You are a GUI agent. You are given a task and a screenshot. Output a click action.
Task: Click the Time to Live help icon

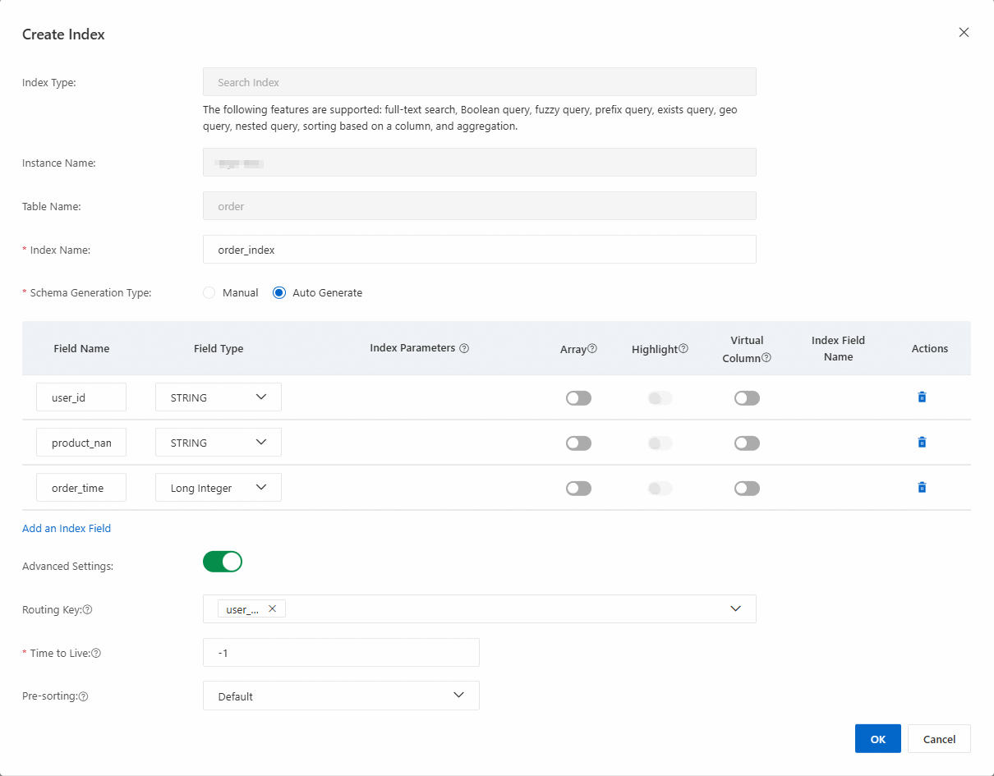click(x=96, y=654)
